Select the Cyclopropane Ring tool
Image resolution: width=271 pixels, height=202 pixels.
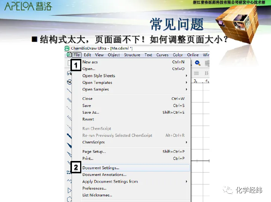(69, 190)
